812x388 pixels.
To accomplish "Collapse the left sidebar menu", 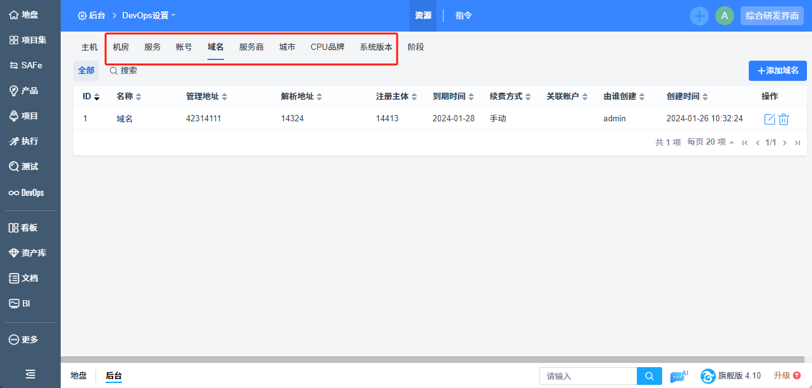I will coord(30,374).
